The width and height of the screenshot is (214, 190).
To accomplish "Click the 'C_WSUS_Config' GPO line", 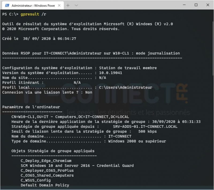I will coord(36,180).
